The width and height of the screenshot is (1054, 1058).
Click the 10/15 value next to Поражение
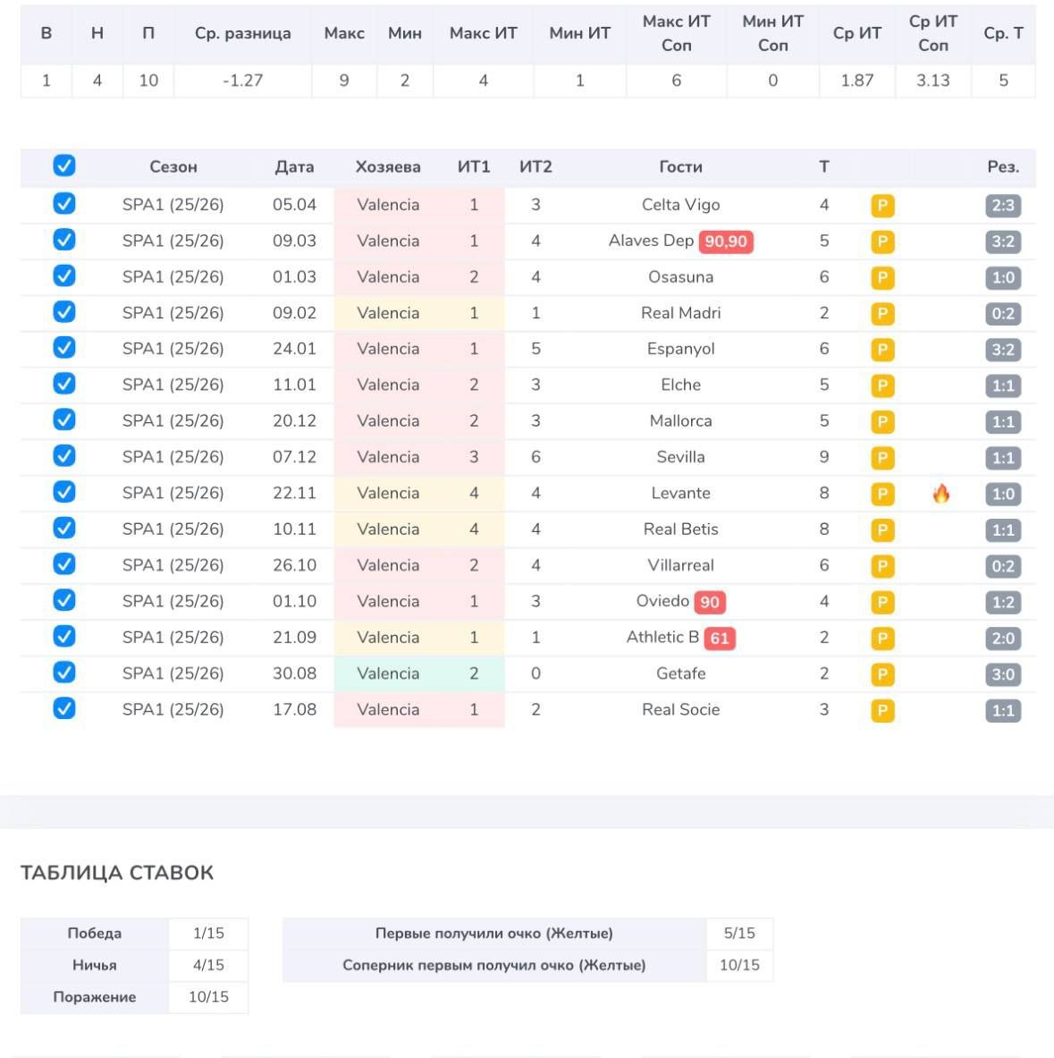point(208,996)
